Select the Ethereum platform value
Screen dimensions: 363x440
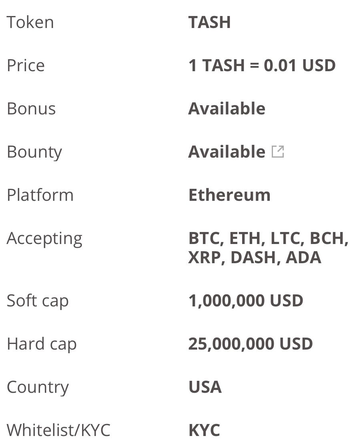click(x=229, y=195)
